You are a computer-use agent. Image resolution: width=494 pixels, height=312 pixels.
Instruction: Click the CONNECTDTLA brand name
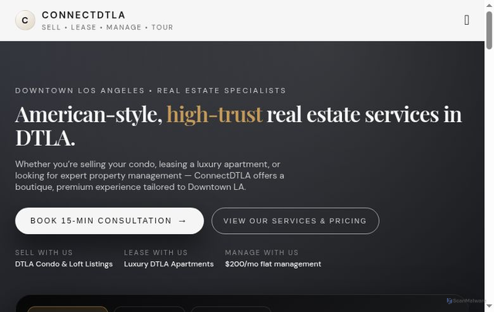83,15
